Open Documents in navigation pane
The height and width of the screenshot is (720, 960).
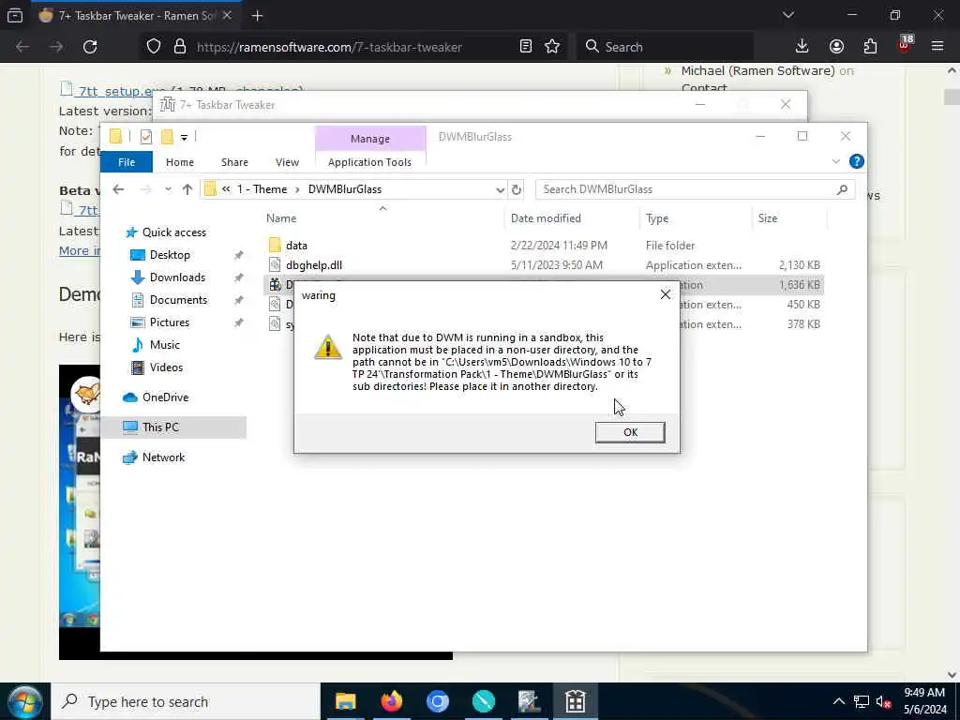point(178,300)
